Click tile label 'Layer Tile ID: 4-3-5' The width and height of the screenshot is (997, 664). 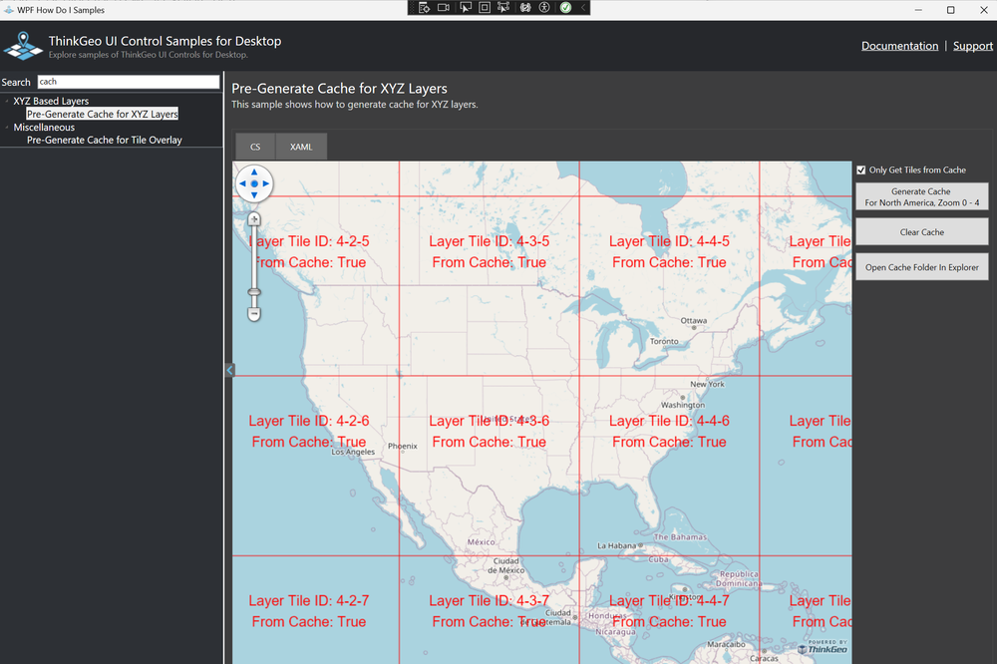(x=489, y=241)
